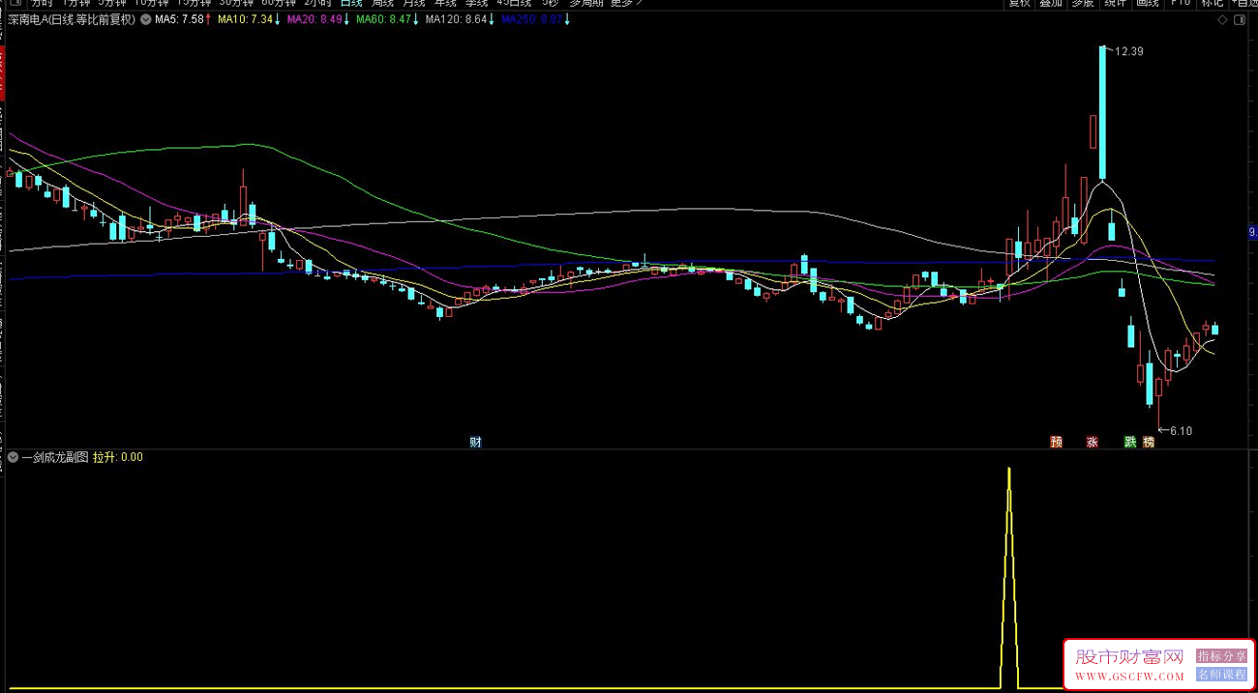This screenshot has width=1258, height=693.
Task: Click the tall cyan candle at 12.39
Action: pyautogui.click(x=1101, y=112)
